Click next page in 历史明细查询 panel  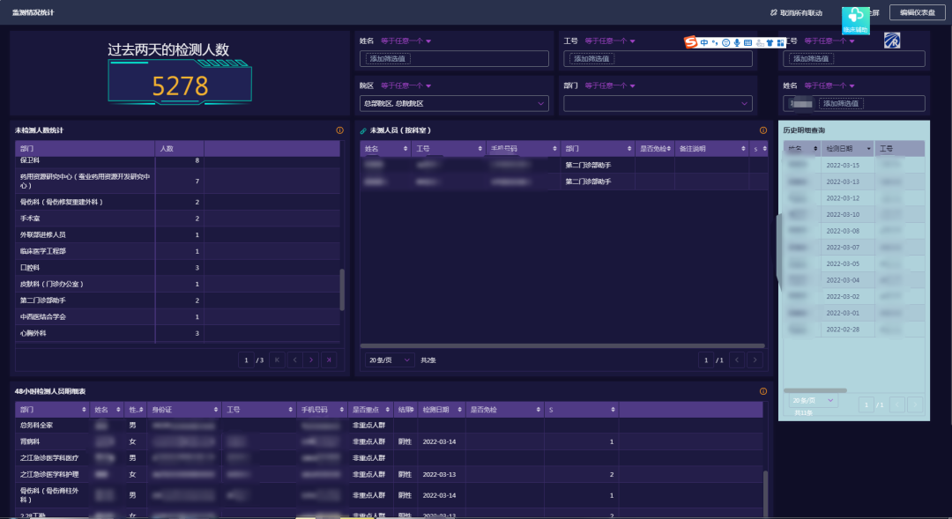point(915,404)
